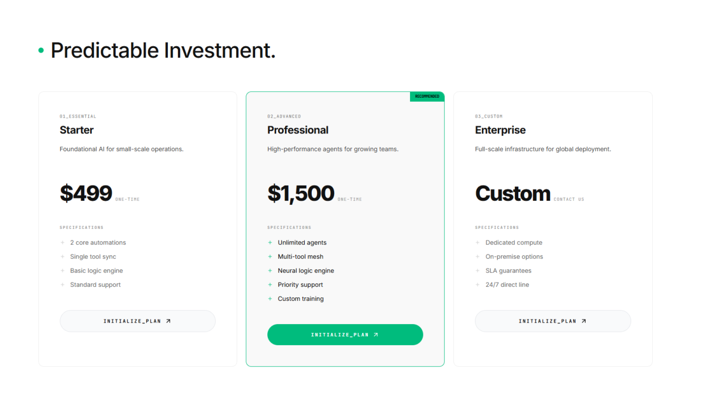The width and height of the screenshot is (702, 395).
Task: Click the plus icon beside 2 core automations
Action: 63,242
